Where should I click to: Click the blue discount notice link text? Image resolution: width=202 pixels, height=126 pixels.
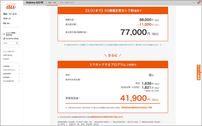click(x=113, y=45)
